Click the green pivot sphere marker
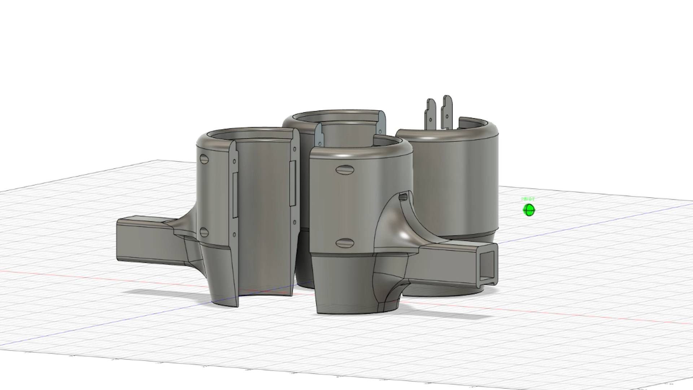693x390 pixels. click(x=529, y=210)
